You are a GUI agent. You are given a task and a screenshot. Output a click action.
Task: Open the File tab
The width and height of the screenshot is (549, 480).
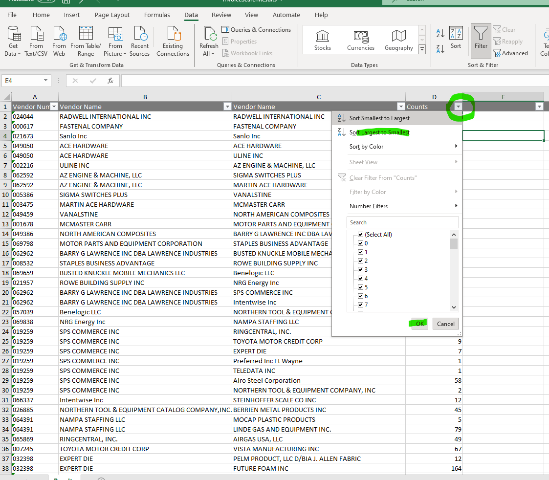[12, 15]
